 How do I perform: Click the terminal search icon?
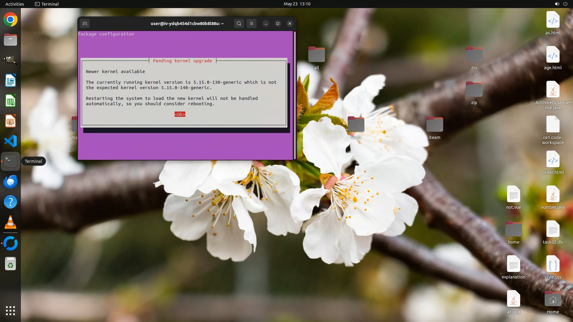click(239, 24)
